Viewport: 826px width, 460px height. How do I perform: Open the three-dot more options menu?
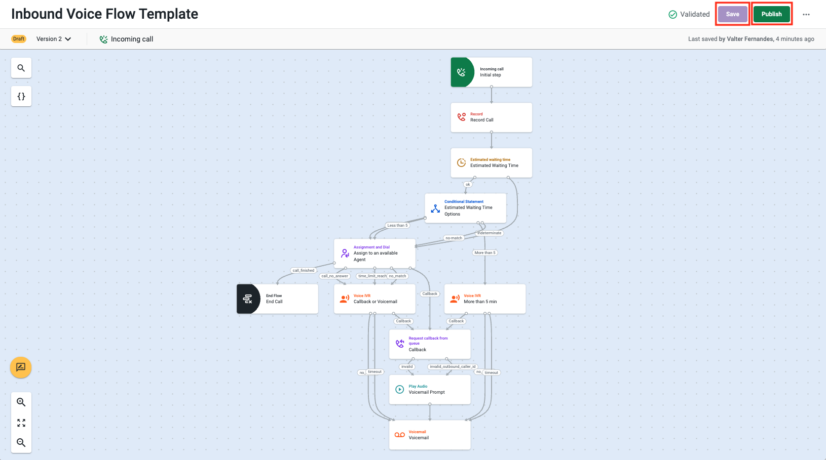[x=806, y=15]
